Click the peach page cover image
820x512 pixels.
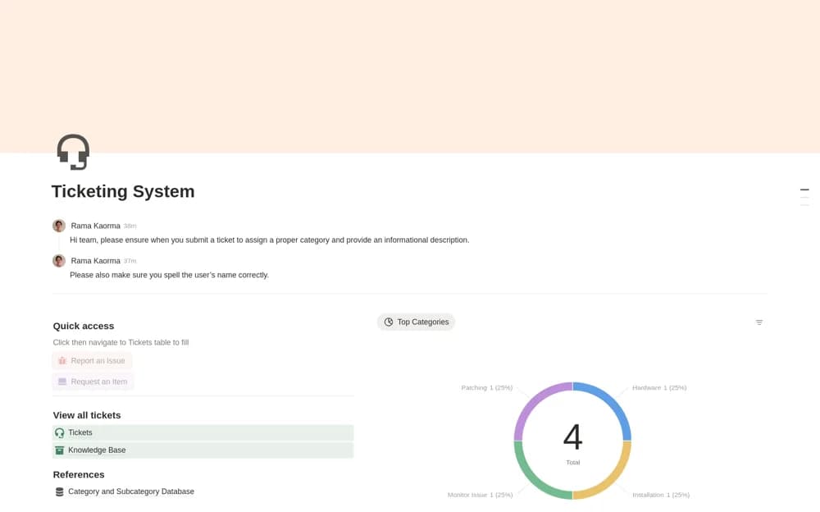pos(410,76)
